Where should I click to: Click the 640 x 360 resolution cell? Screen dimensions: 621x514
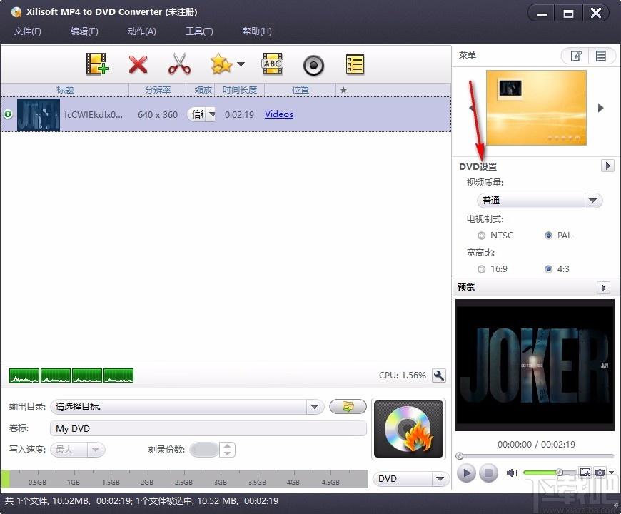pyautogui.click(x=158, y=114)
